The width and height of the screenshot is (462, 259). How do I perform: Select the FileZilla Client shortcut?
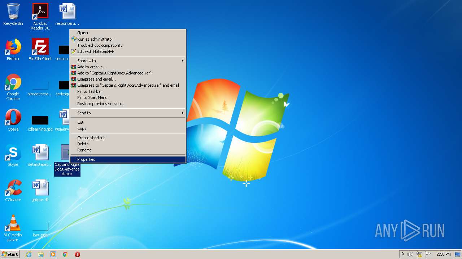pyautogui.click(x=40, y=50)
